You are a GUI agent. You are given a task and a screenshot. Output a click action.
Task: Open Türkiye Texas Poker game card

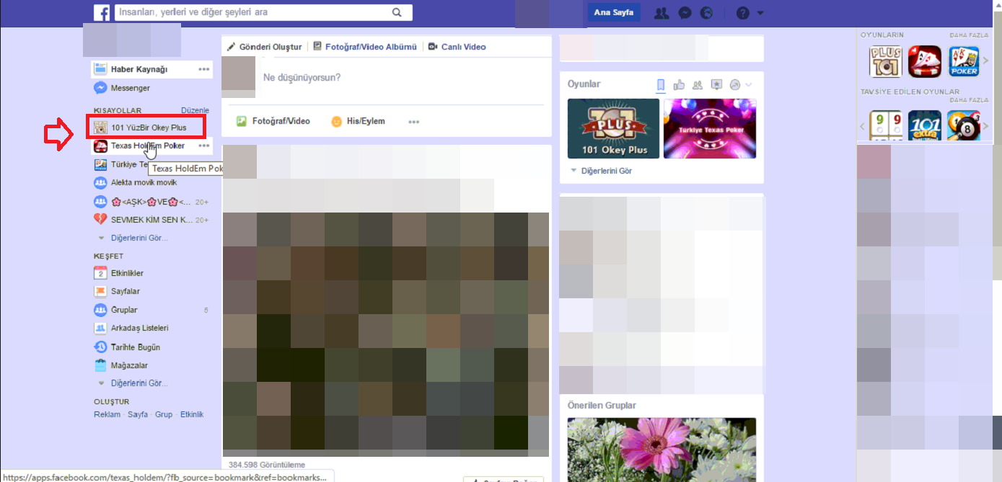click(x=710, y=128)
